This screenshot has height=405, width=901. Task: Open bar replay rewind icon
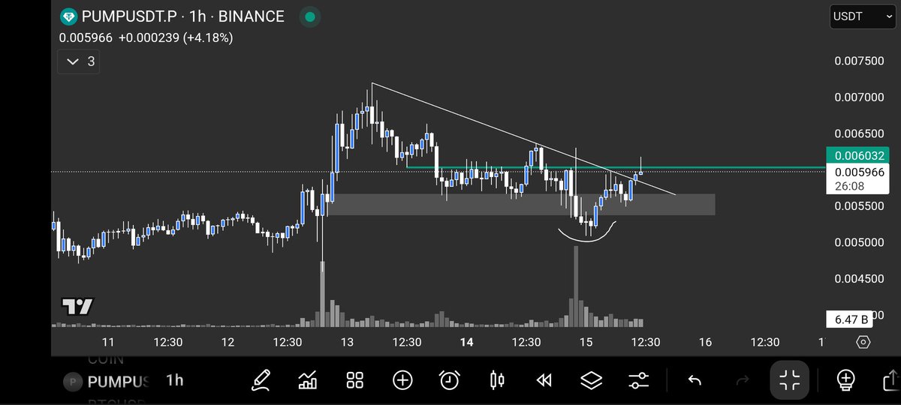pyautogui.click(x=544, y=380)
